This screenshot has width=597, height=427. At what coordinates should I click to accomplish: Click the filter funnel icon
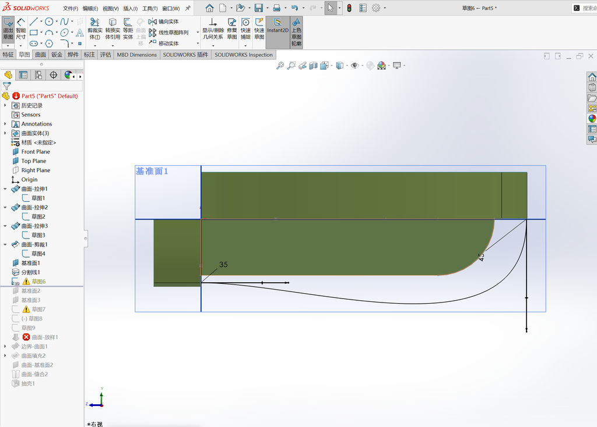click(x=7, y=86)
